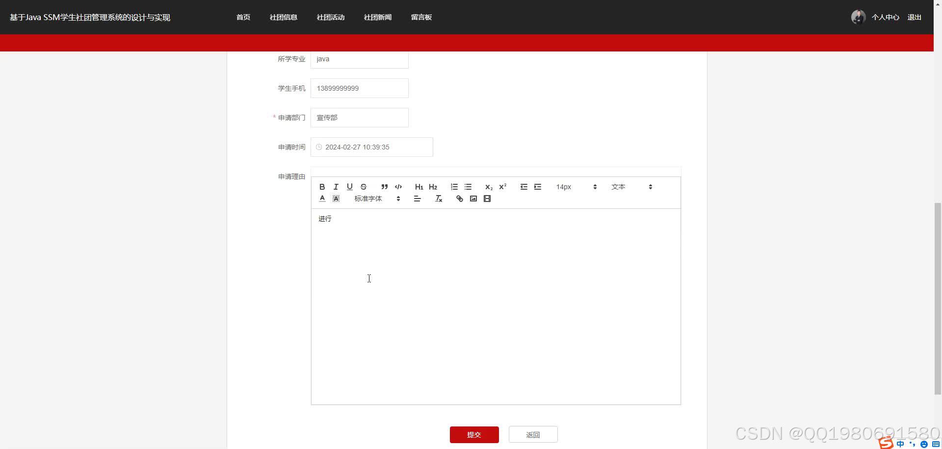Toggle strikethrough formatting in editor
942x449 pixels.
point(363,187)
